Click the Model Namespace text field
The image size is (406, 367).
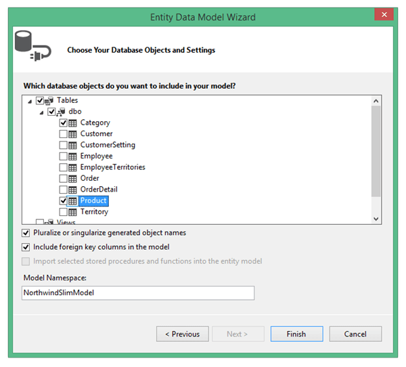tap(138, 293)
